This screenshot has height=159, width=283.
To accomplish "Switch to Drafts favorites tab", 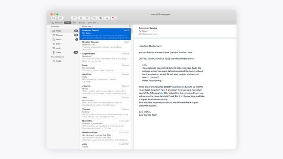I will 92,23.
